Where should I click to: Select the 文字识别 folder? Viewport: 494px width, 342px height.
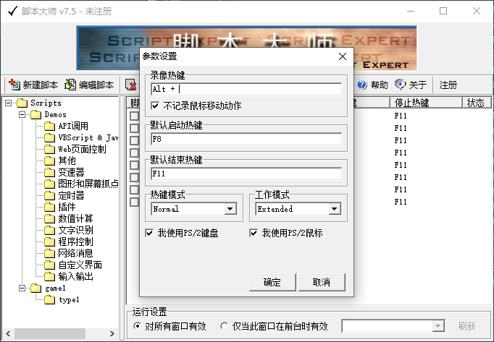click(x=69, y=230)
